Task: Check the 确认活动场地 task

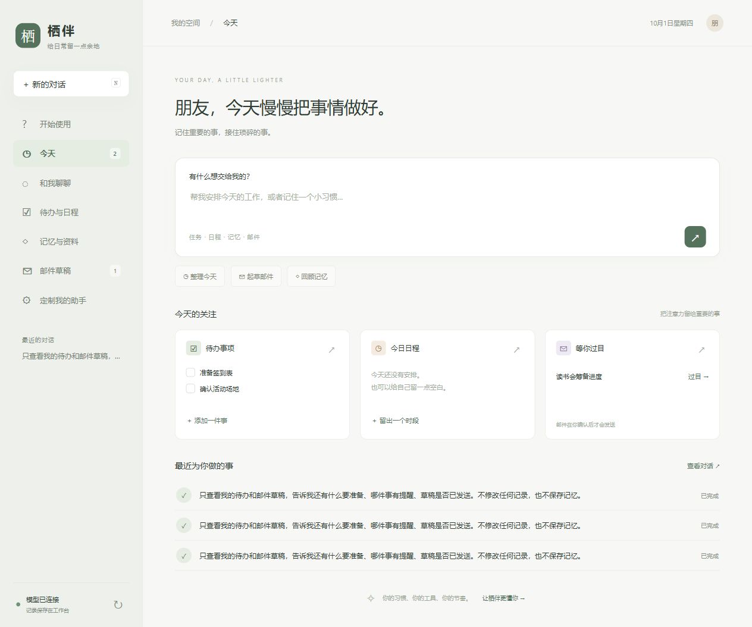Action: pyautogui.click(x=190, y=388)
